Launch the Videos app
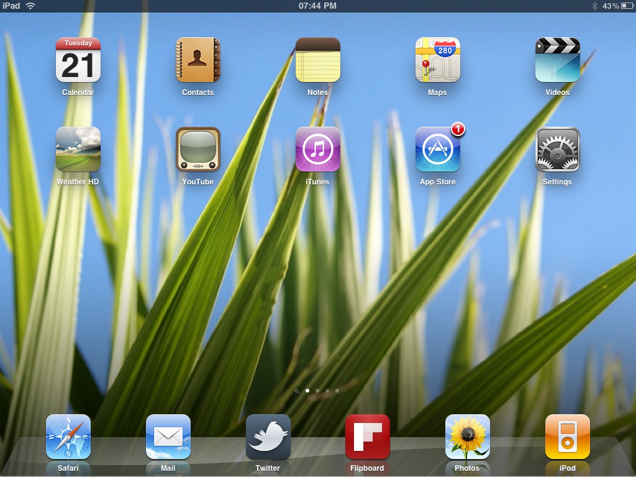 coord(557,60)
